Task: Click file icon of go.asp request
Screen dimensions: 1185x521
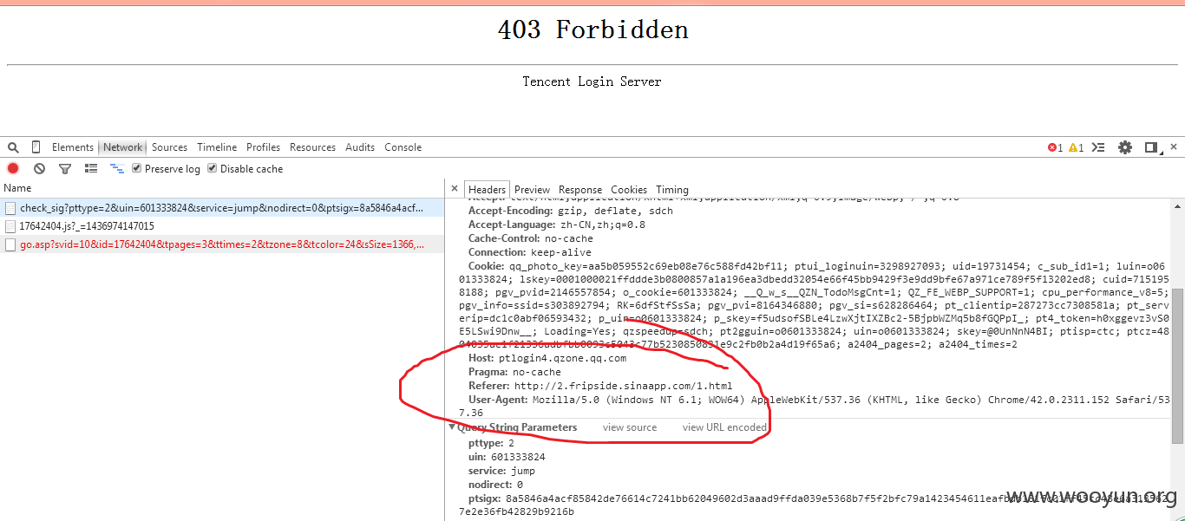Action: 10,245
